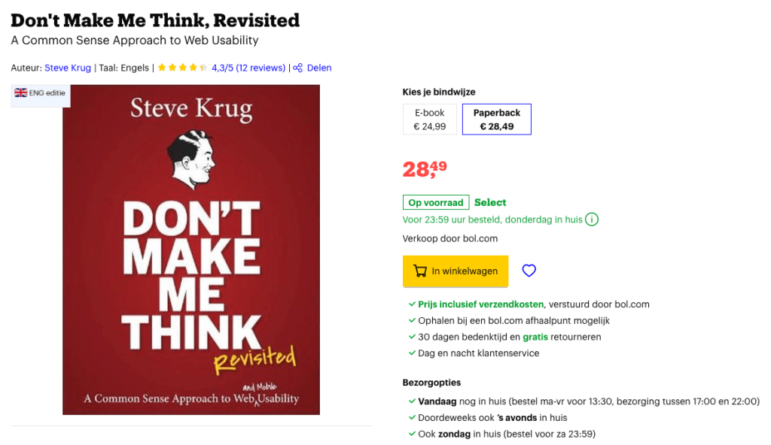
Task: Click the Op voorraad stock badge
Action: [436, 202]
